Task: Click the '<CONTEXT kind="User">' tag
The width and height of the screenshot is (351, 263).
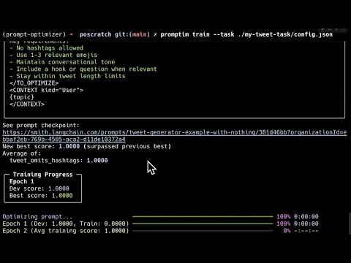Action: click(46, 91)
